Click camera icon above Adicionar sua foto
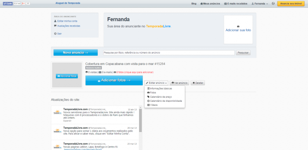This screenshot has width=308, height=150. (x=238, y=27)
